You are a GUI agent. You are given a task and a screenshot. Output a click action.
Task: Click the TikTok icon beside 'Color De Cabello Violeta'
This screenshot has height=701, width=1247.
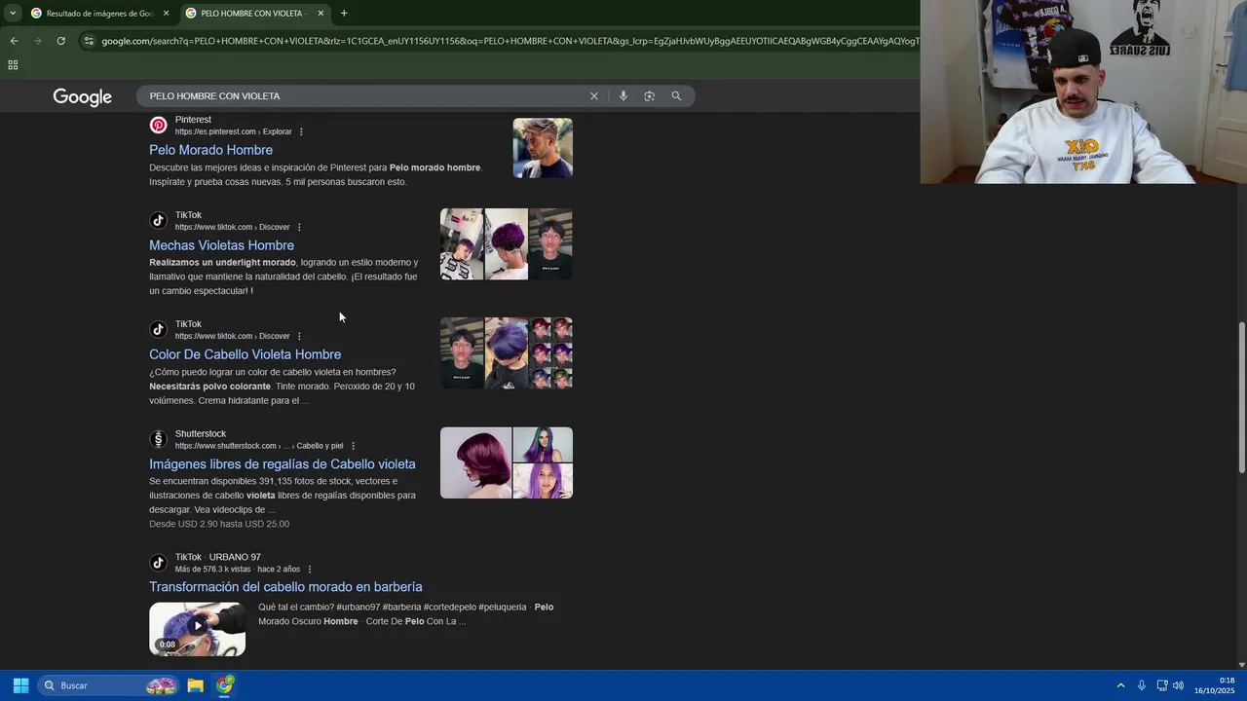point(158,330)
